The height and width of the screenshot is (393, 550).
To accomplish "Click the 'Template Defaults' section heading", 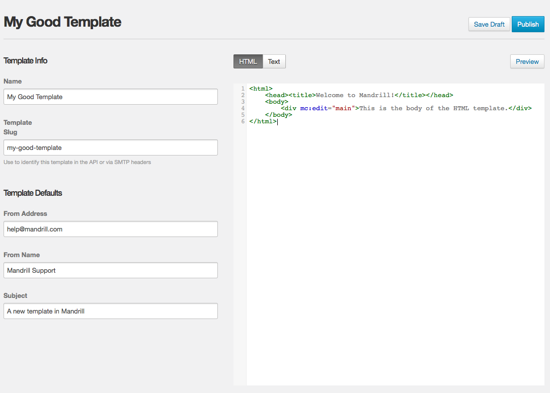I will pyautogui.click(x=33, y=193).
